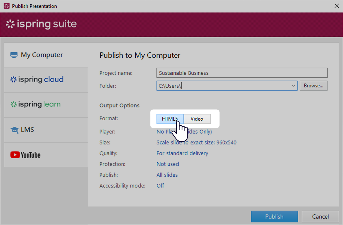Click the LMS graduation cap icon

[x=14, y=130]
